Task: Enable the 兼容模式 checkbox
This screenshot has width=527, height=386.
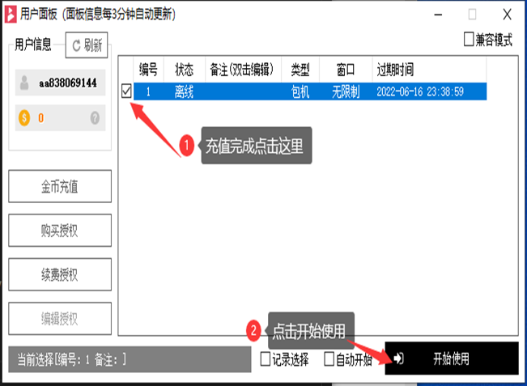Action: click(469, 39)
